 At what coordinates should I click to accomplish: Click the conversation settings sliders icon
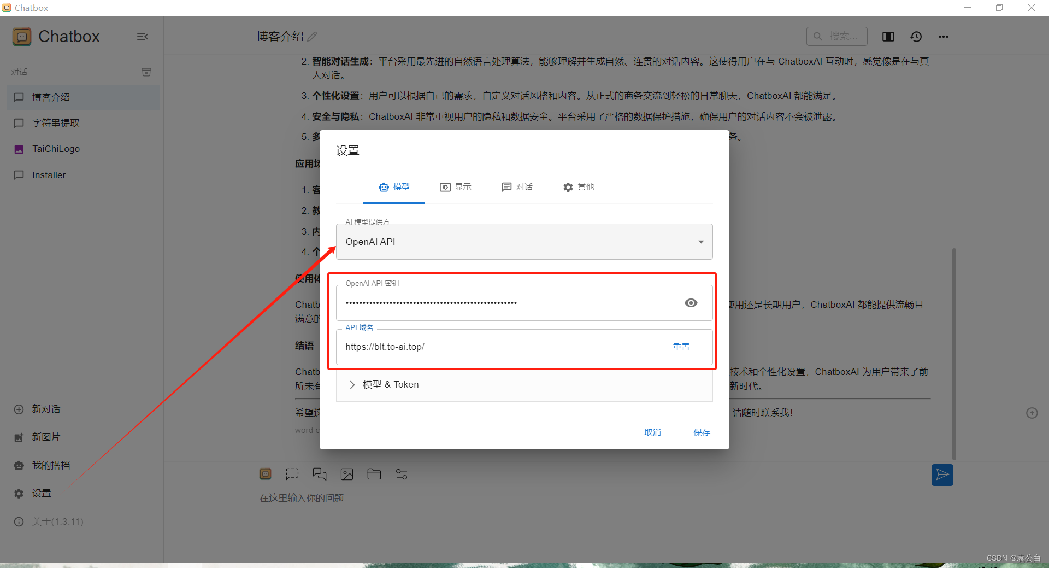pos(402,474)
